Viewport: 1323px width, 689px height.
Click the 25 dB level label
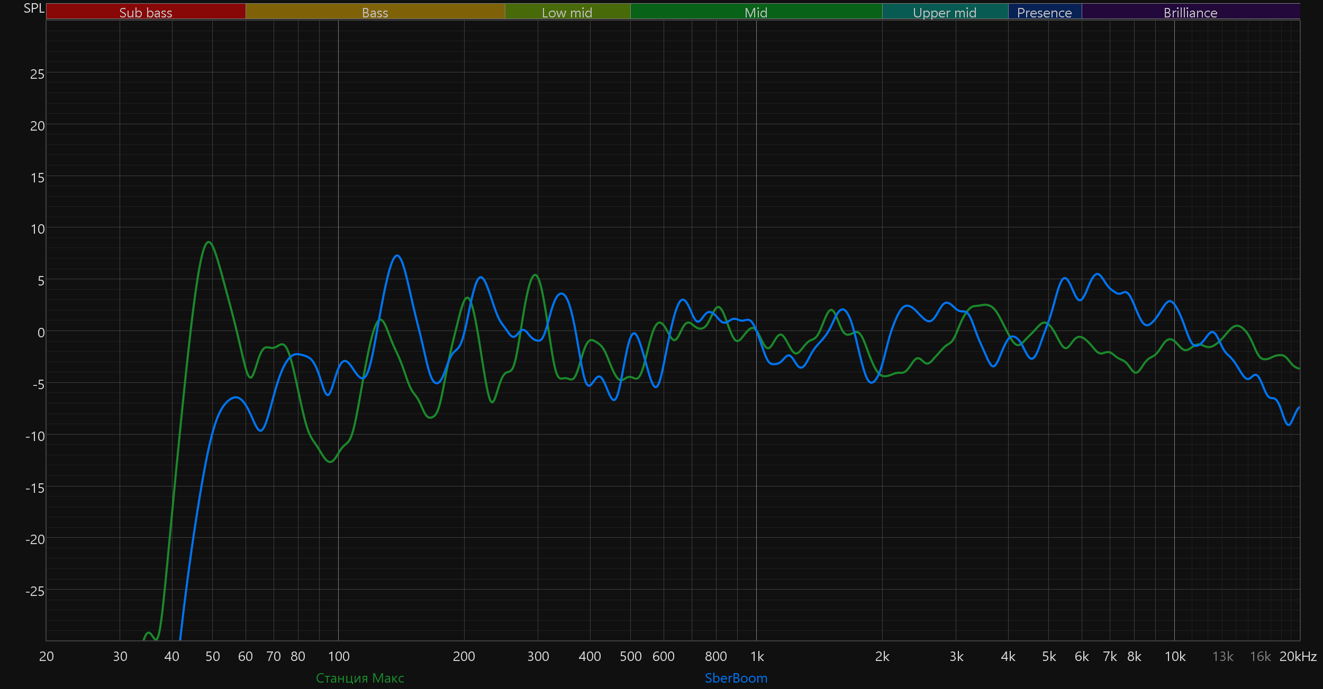pyautogui.click(x=37, y=74)
